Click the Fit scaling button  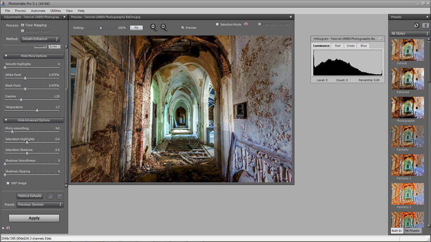coord(136,28)
